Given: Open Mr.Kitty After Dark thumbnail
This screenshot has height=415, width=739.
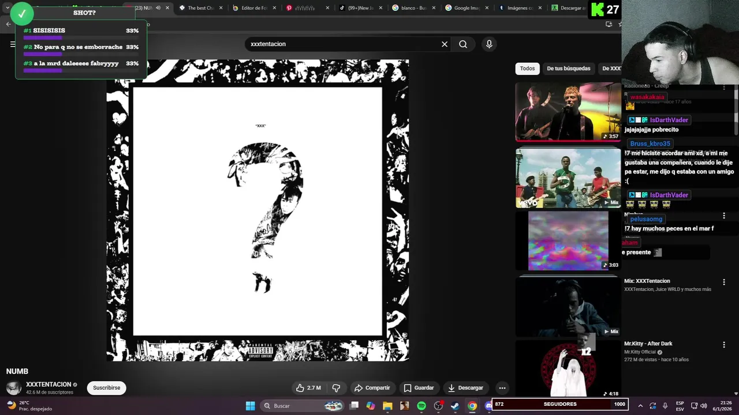Looking at the screenshot, I should 568,369.
